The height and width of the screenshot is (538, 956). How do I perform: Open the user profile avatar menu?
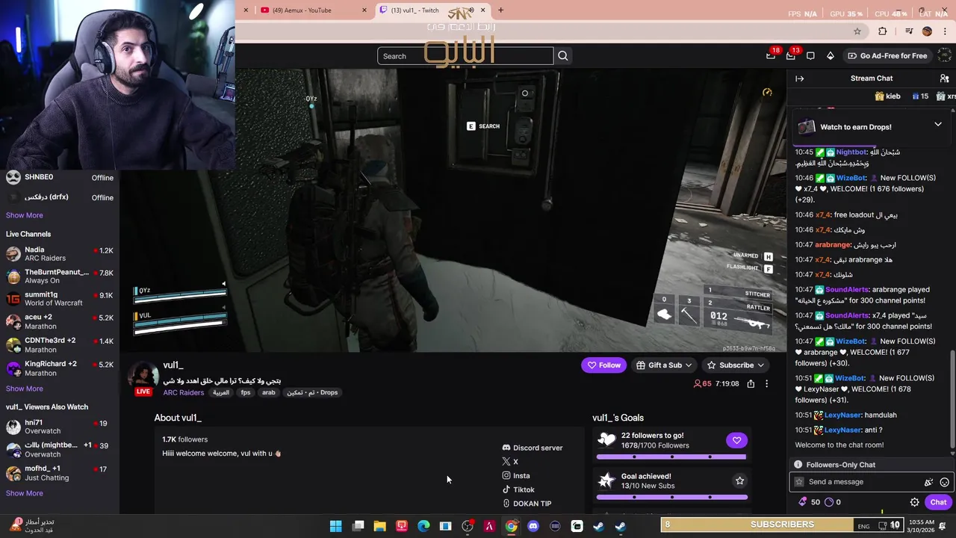[946, 55]
